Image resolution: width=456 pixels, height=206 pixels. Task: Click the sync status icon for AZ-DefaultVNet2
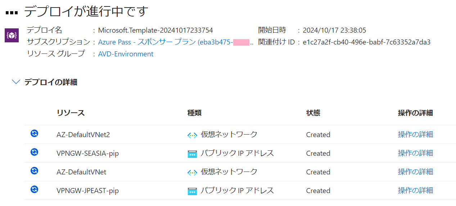pos(34,134)
